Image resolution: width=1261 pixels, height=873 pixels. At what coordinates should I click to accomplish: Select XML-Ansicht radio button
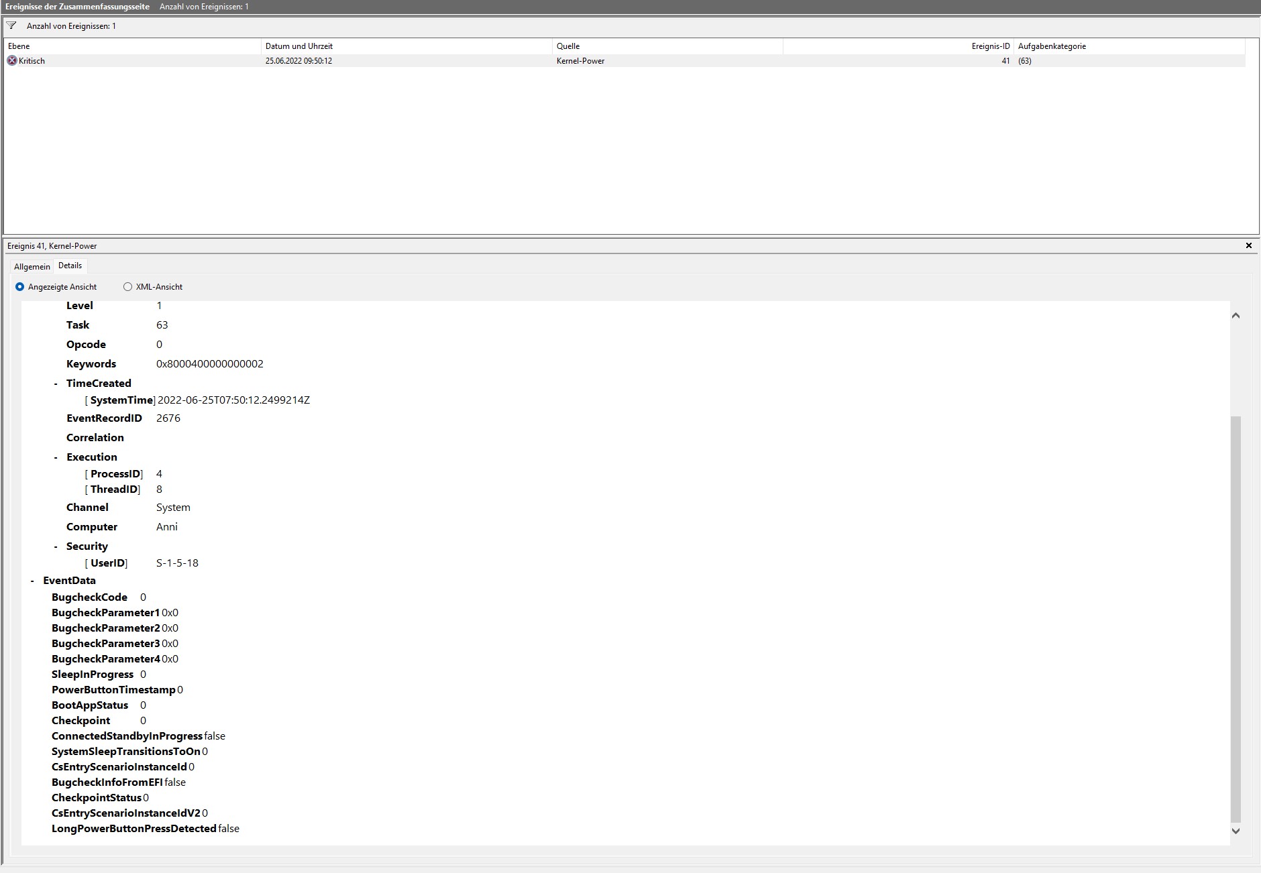pyautogui.click(x=127, y=287)
